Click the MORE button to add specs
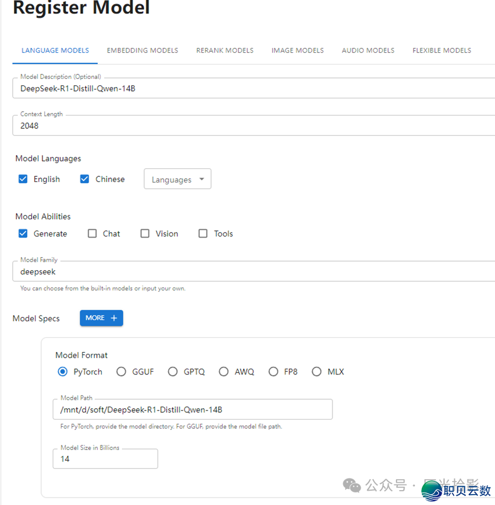 [x=101, y=318]
